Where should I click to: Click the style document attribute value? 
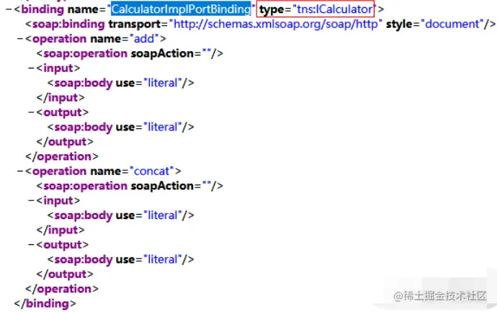452,24
